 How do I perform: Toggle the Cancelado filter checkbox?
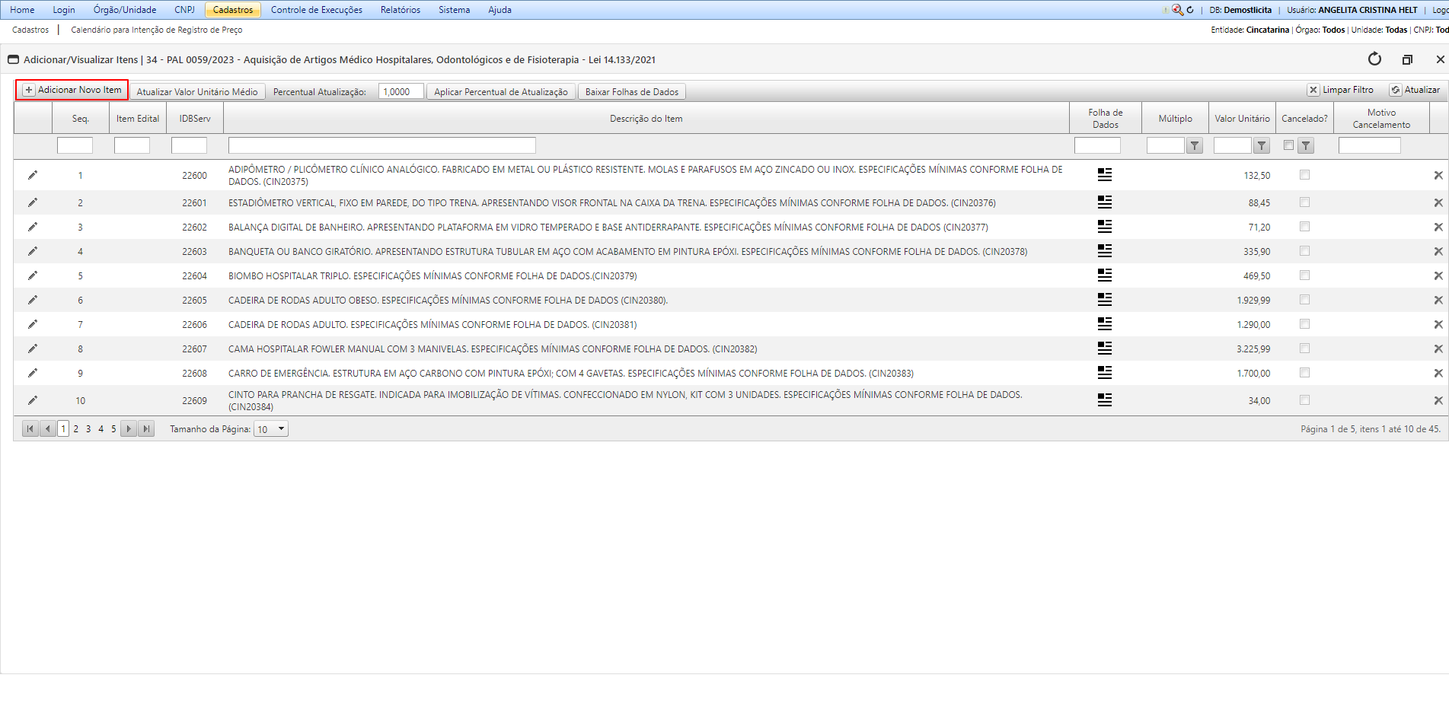coord(1288,145)
